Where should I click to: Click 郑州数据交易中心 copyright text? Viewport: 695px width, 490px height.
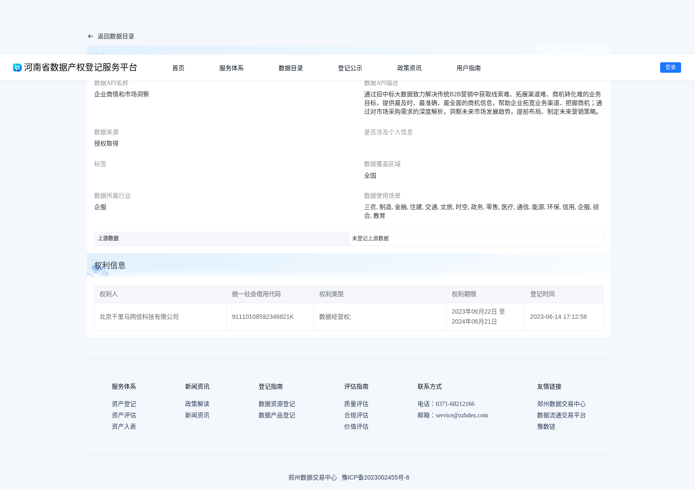(x=313, y=478)
